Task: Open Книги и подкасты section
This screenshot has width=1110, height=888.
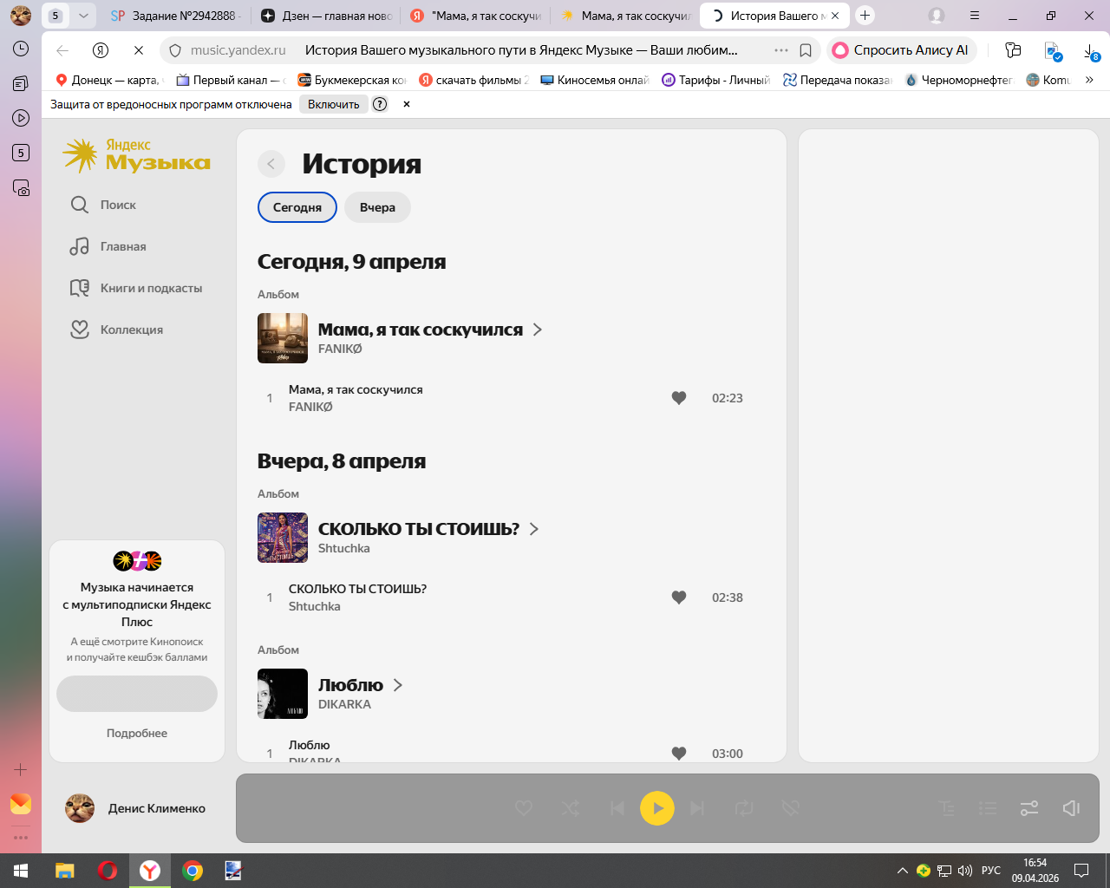Action: pos(136,288)
